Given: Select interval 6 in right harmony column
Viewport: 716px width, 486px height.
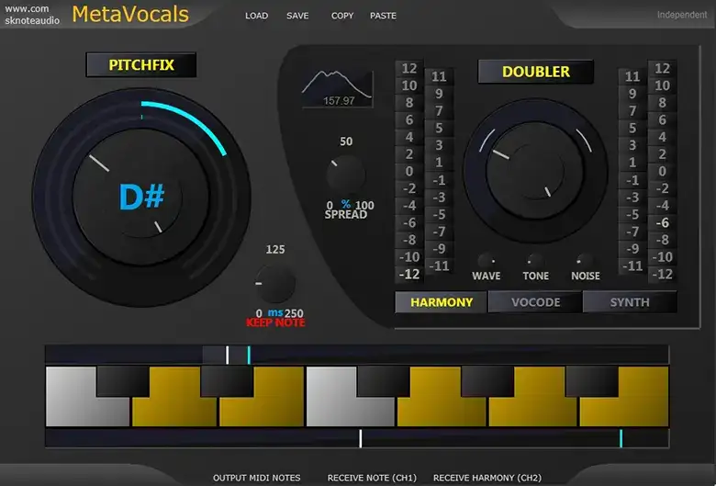Looking at the screenshot, I should [x=662, y=119].
